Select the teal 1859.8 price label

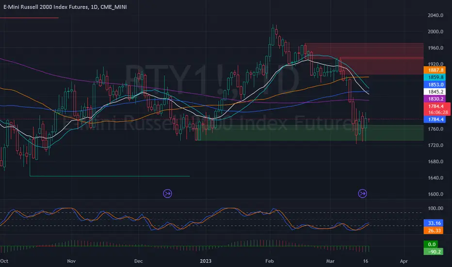(435, 77)
